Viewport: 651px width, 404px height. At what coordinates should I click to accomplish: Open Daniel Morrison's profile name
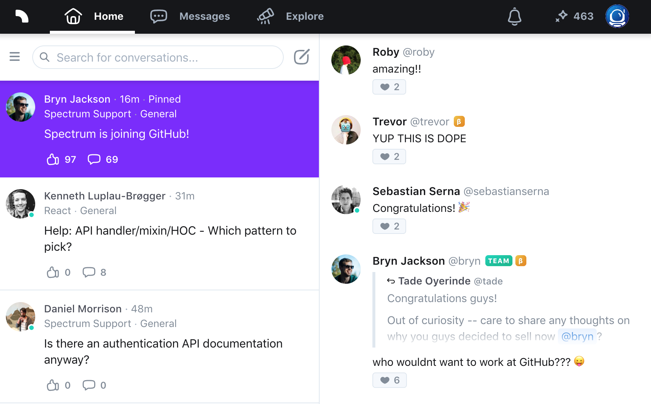83,309
